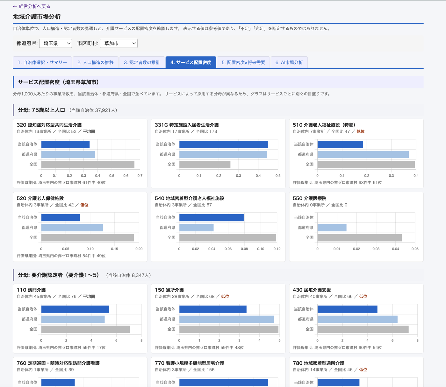
Task: Click 自治体内 3事業所 ／ 全国比 156 text
Action: click(x=185, y=370)
